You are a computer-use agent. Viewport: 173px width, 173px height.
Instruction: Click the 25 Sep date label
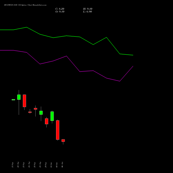pos(35,165)
